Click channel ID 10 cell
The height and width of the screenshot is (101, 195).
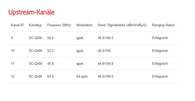13,51
